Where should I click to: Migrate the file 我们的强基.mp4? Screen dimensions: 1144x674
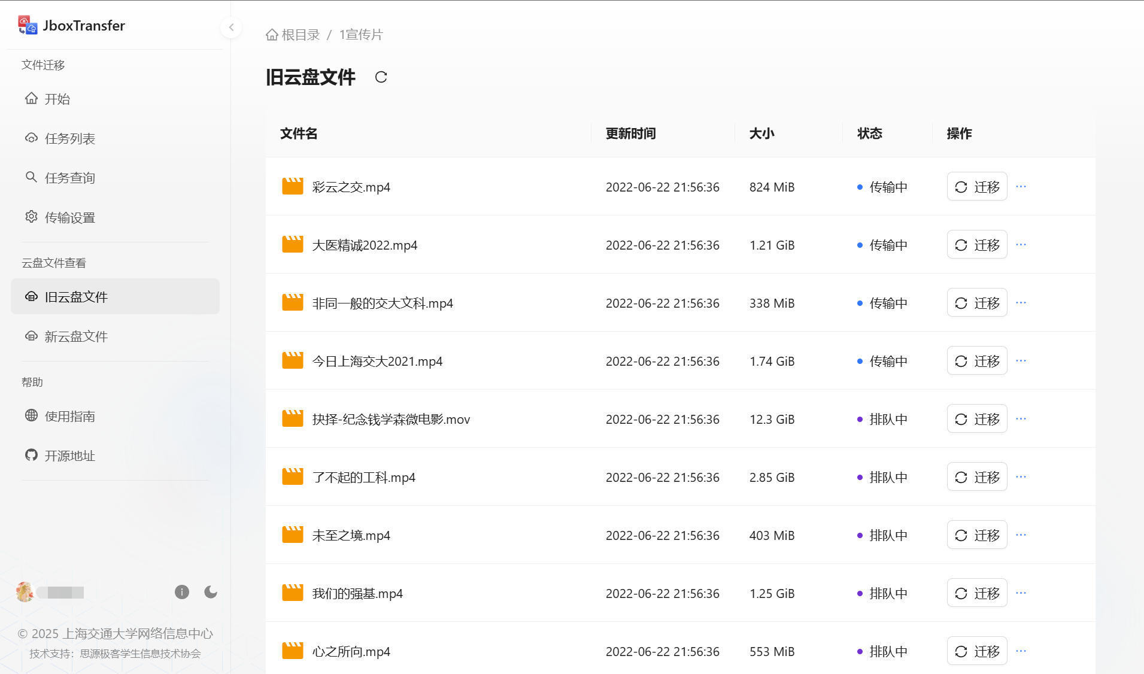[977, 593]
